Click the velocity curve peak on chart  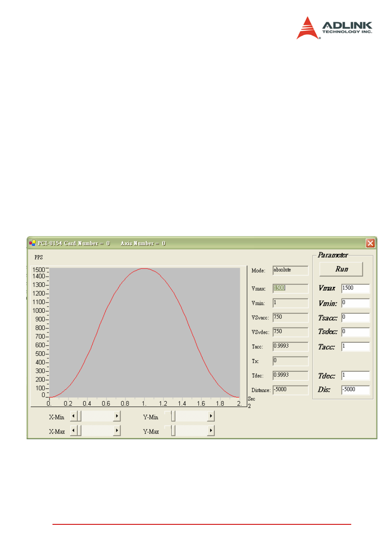click(144, 269)
